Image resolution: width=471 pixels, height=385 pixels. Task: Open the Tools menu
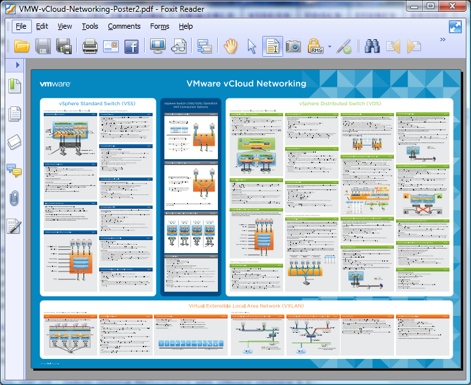(x=90, y=27)
